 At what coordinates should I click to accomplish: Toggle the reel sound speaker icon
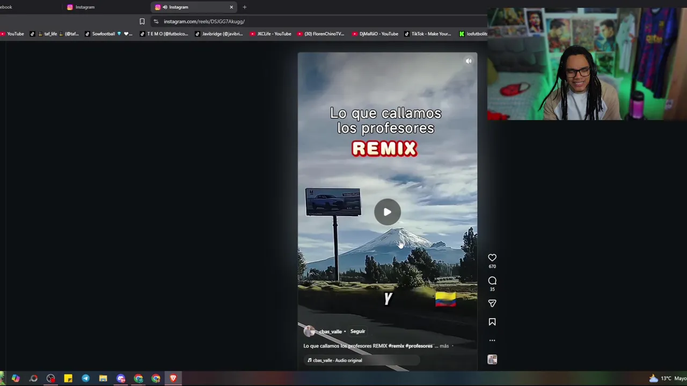469,61
